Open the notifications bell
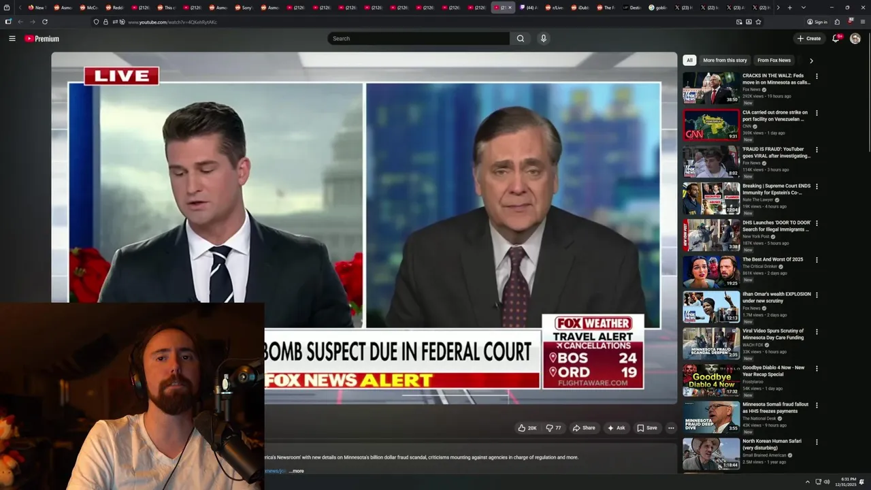The width and height of the screenshot is (871, 490). point(836,38)
